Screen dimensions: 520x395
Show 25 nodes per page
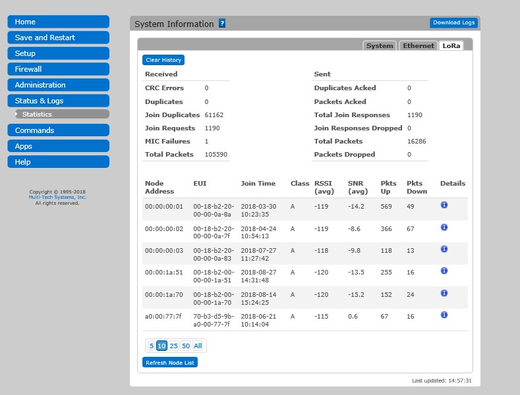coord(174,346)
